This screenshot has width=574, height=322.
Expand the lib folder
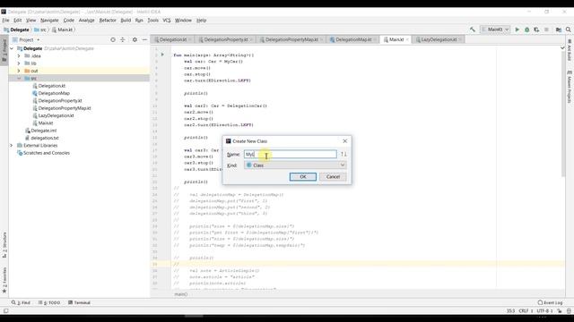(19, 64)
